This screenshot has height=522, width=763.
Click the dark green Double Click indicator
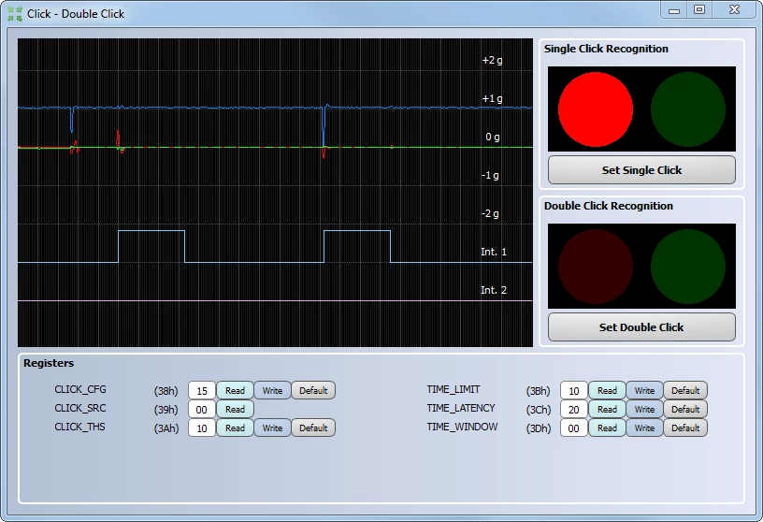click(687, 267)
